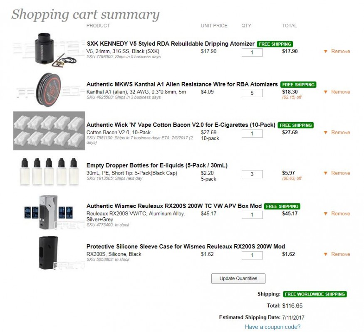Click the Protective Silicone Sleeve Case product title
Image resolution: width=364 pixels, height=332 pixels.
pyautogui.click(x=186, y=246)
